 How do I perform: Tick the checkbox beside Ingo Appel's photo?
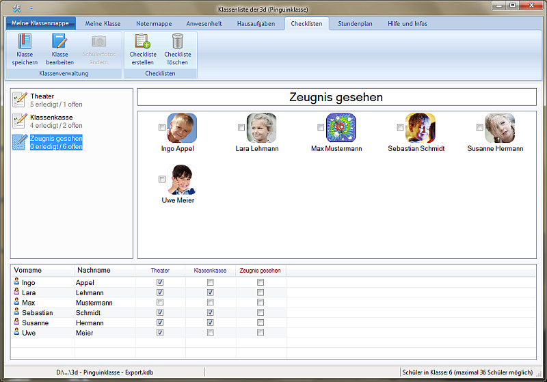162,128
